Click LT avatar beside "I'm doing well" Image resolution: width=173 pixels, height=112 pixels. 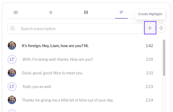[12, 59]
